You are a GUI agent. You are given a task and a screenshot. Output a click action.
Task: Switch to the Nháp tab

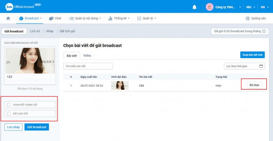tap(50, 31)
